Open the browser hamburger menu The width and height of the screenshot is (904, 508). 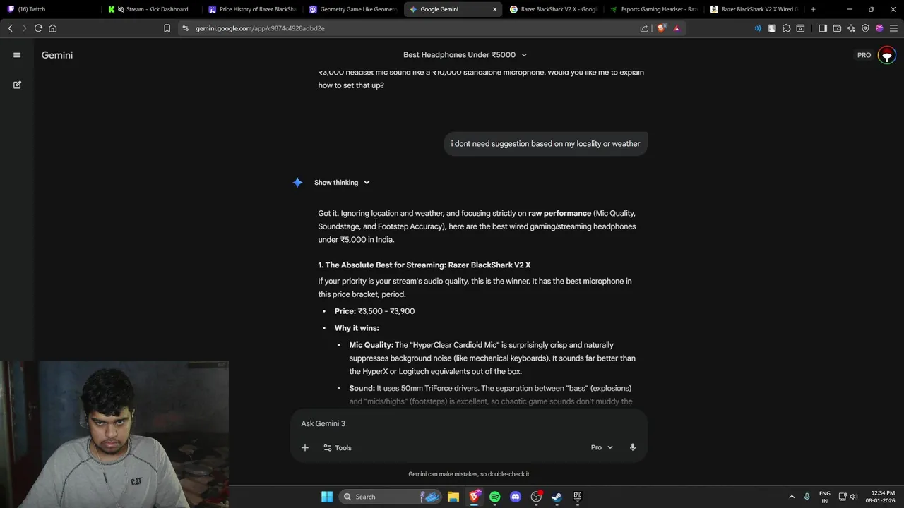[x=894, y=28]
